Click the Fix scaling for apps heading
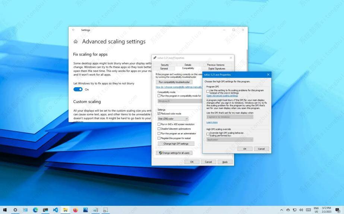 click(90, 54)
